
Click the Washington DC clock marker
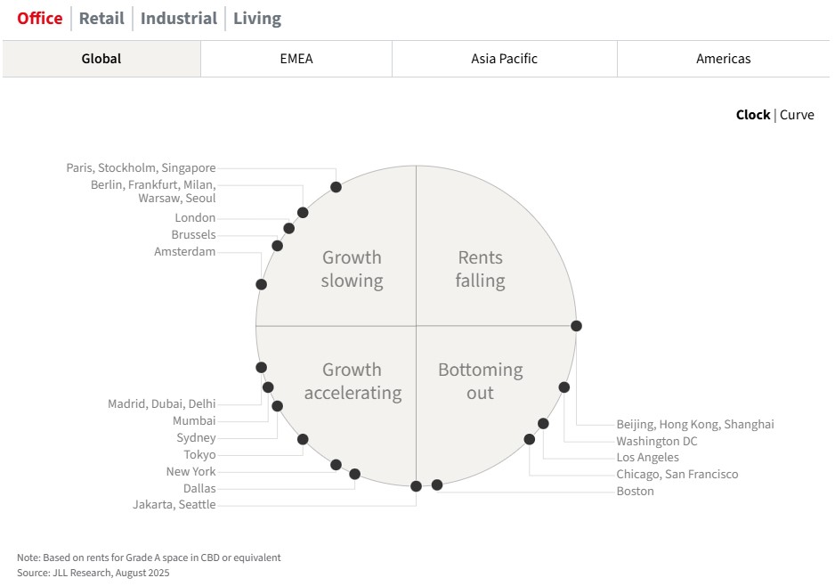click(563, 387)
